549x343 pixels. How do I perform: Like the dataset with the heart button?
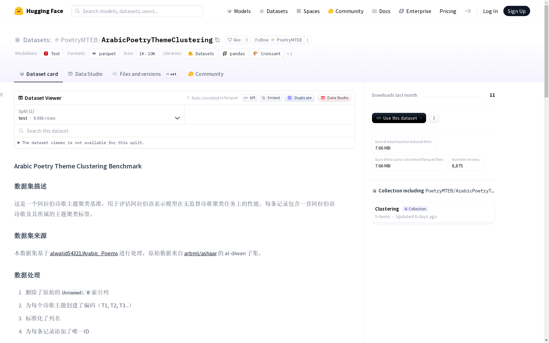click(234, 40)
